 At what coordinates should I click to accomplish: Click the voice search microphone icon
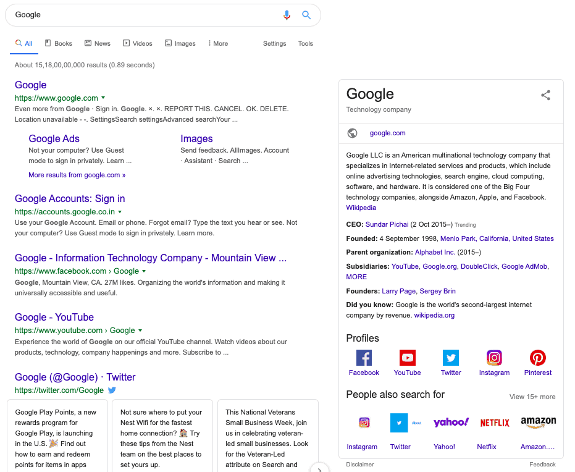(x=287, y=15)
